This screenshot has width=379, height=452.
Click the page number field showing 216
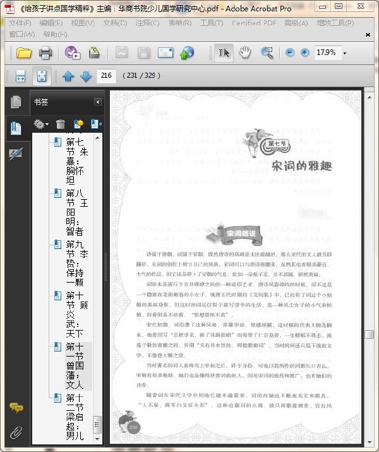tap(106, 76)
